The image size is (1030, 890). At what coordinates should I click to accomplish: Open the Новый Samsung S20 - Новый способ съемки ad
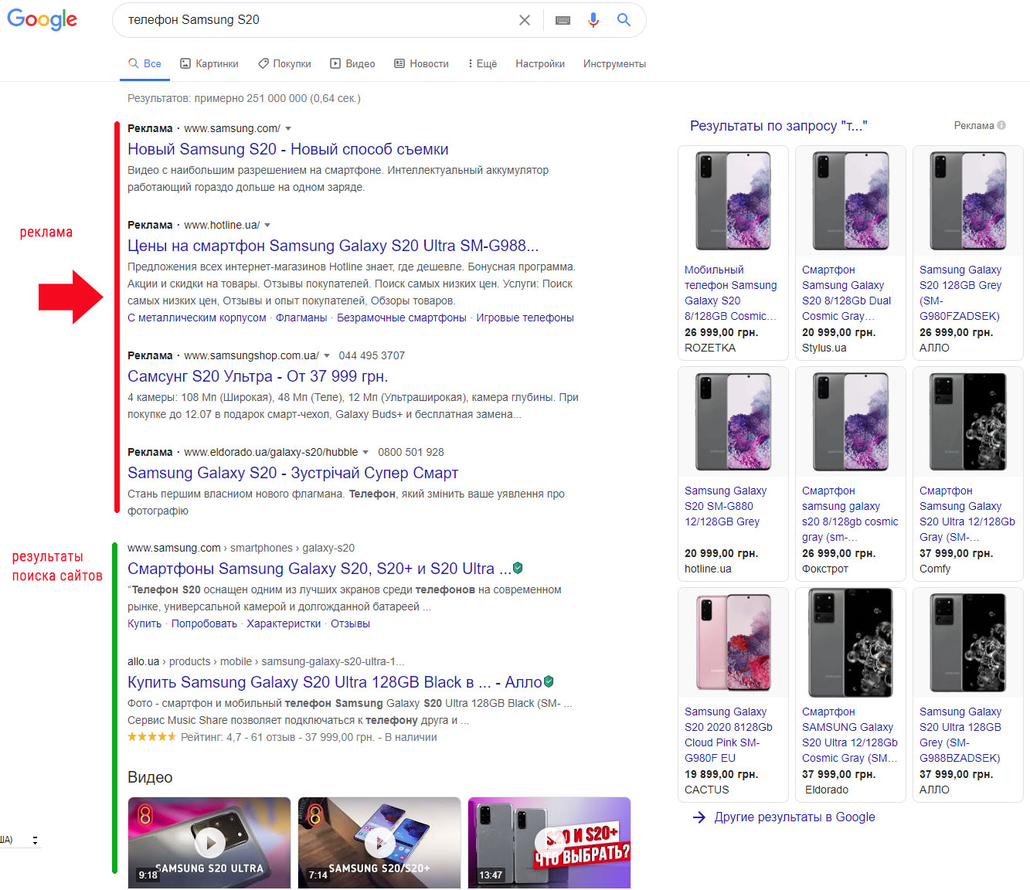click(287, 149)
